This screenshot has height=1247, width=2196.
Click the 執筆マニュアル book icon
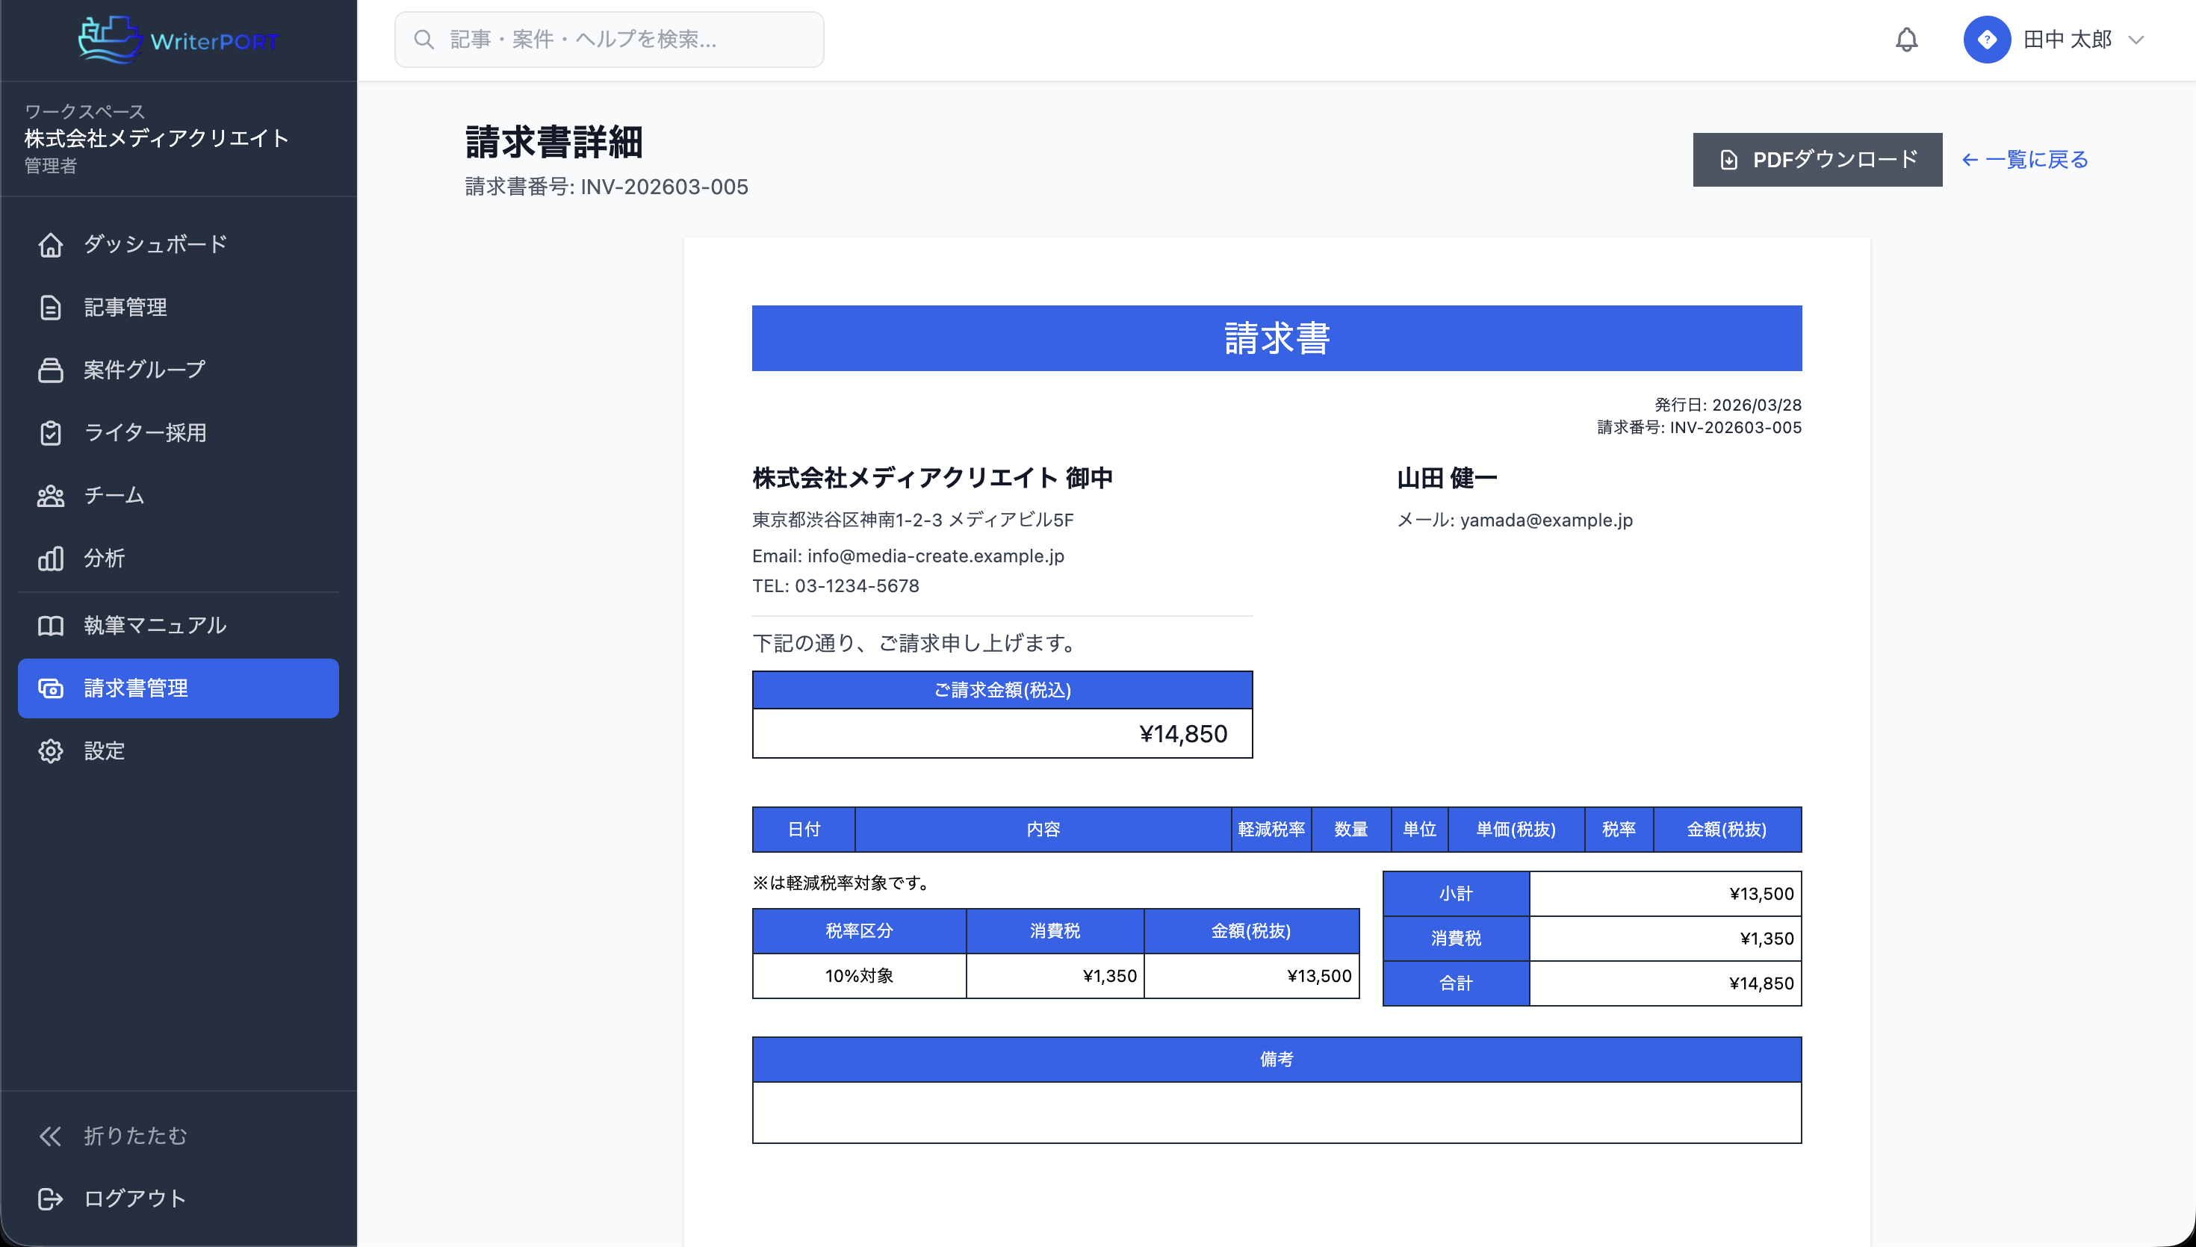51,625
